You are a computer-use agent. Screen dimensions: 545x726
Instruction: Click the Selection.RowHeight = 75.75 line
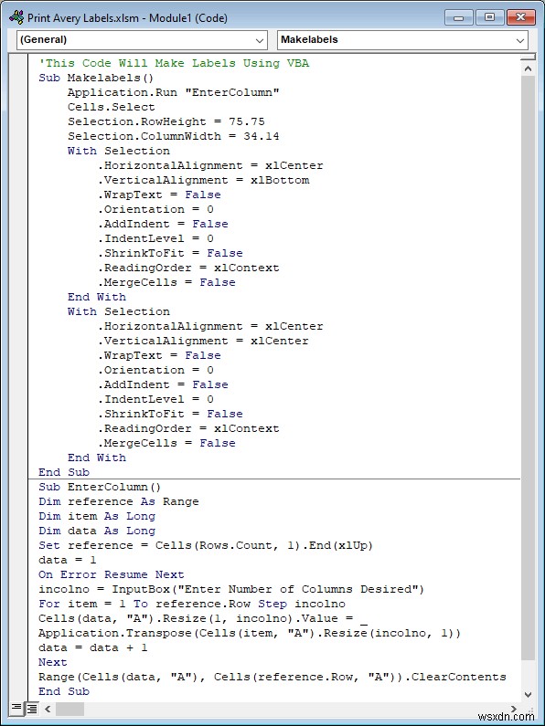point(166,121)
